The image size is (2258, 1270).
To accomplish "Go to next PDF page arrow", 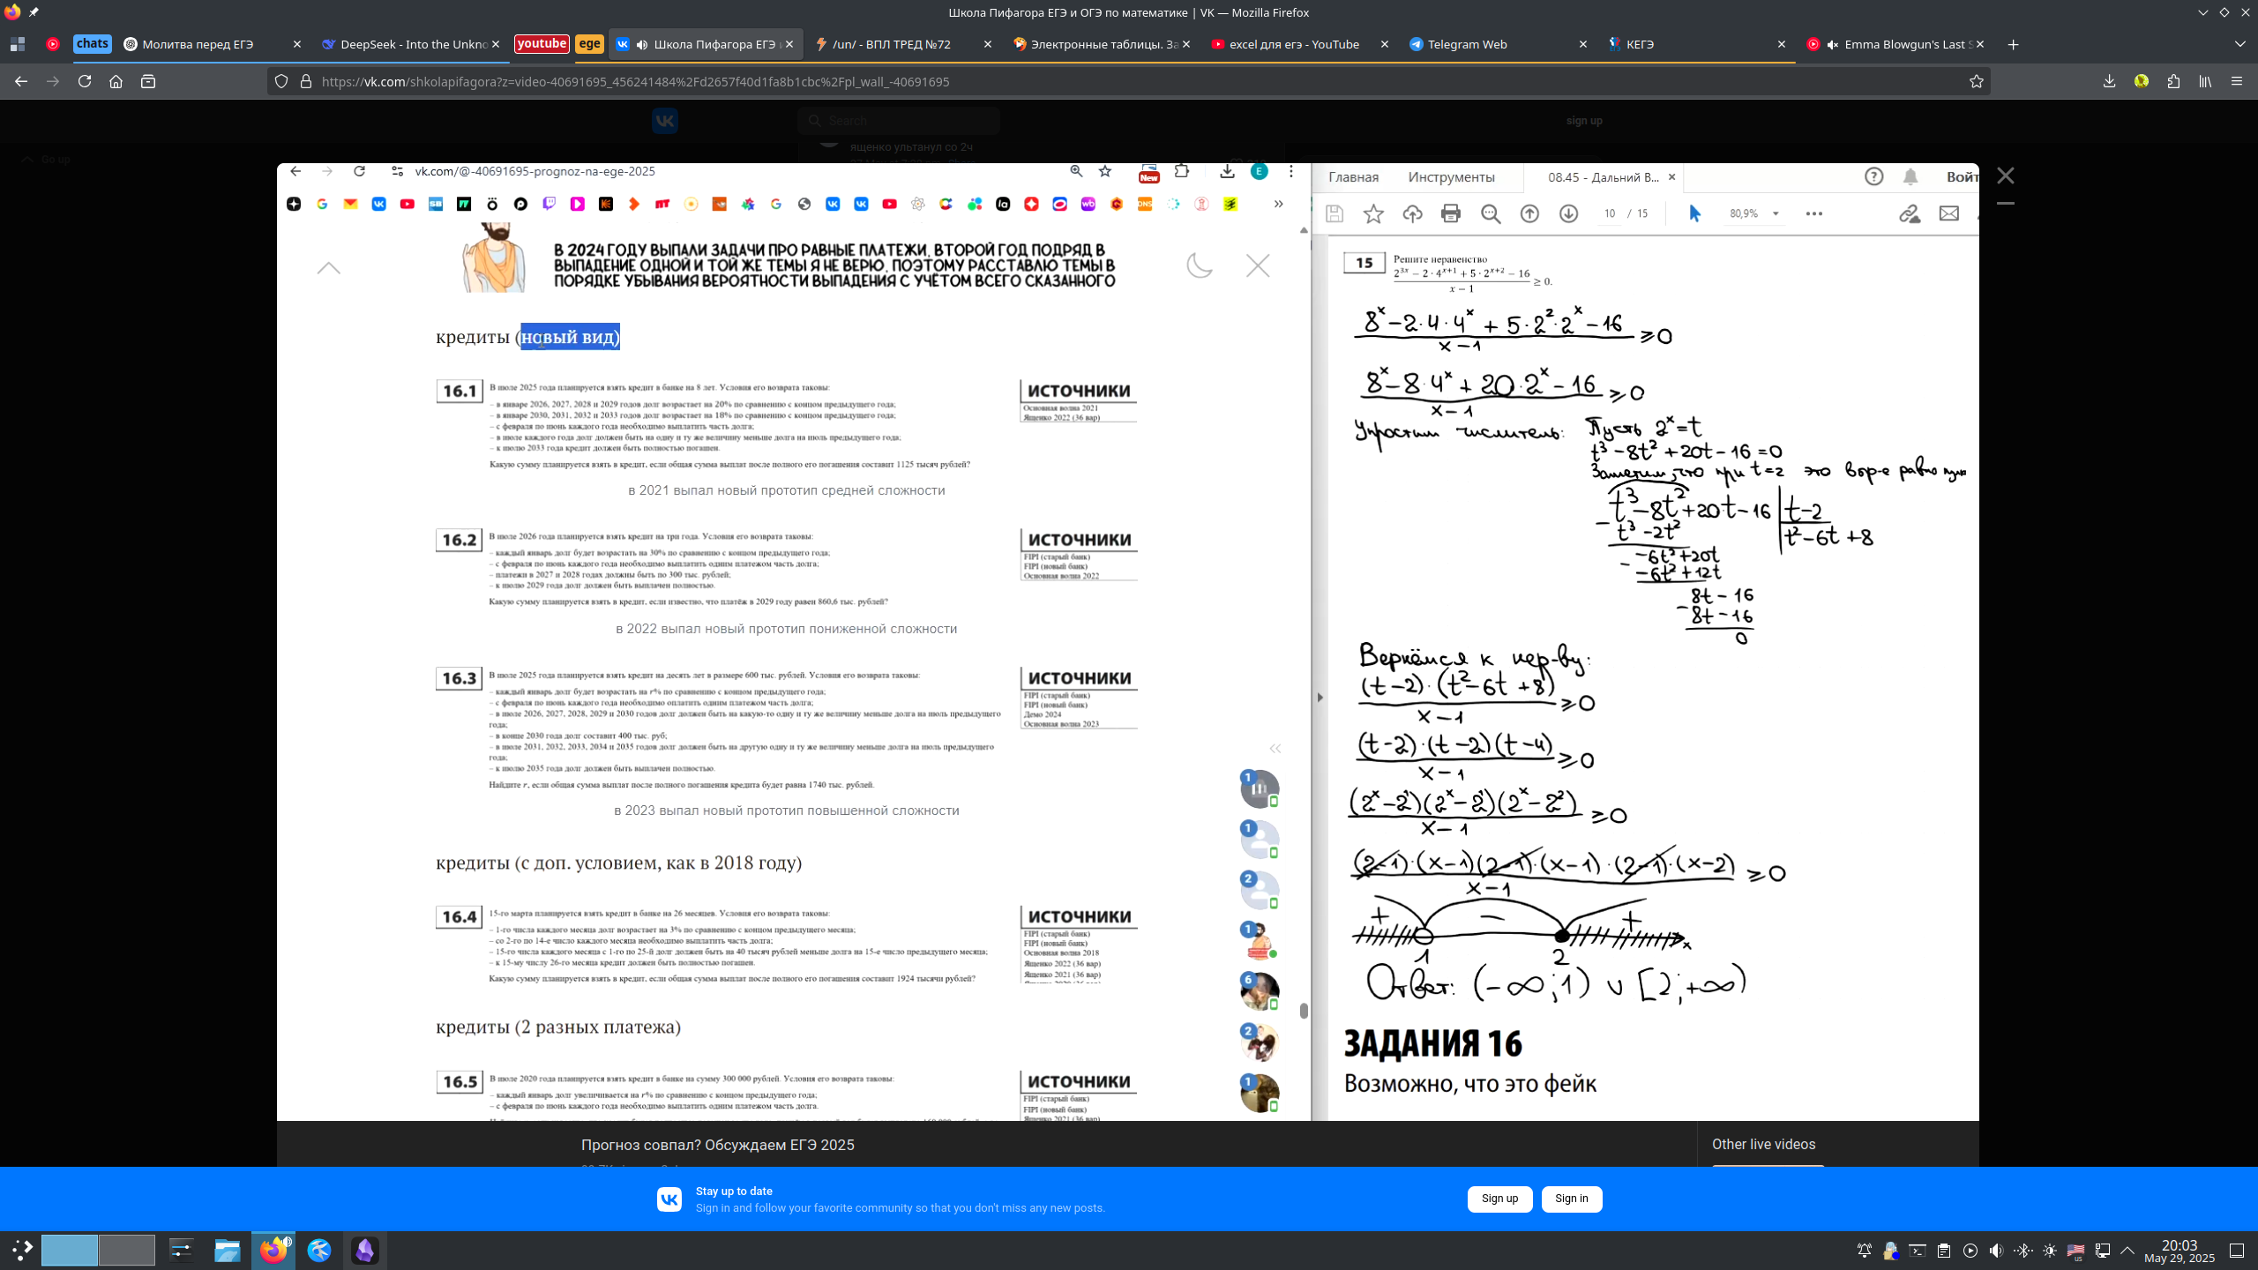I will click(x=1568, y=213).
